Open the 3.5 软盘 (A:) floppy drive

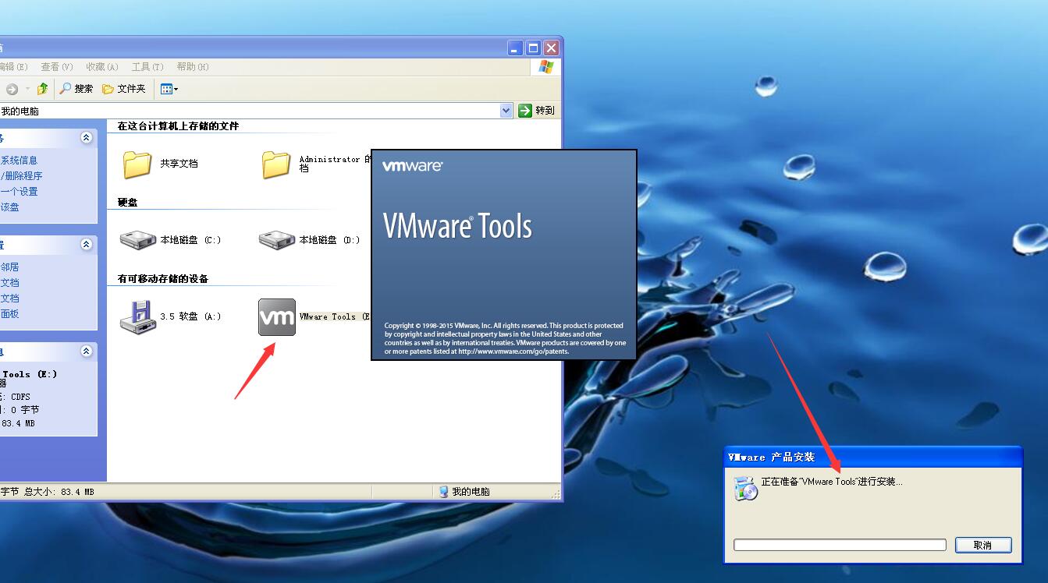(x=138, y=316)
